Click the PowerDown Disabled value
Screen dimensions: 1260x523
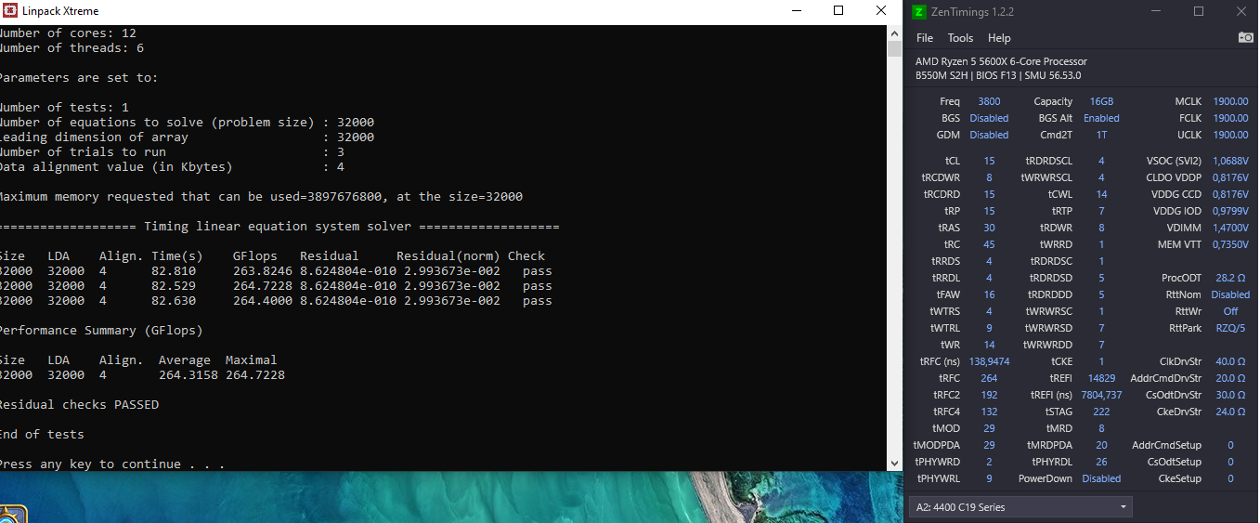(x=1101, y=478)
